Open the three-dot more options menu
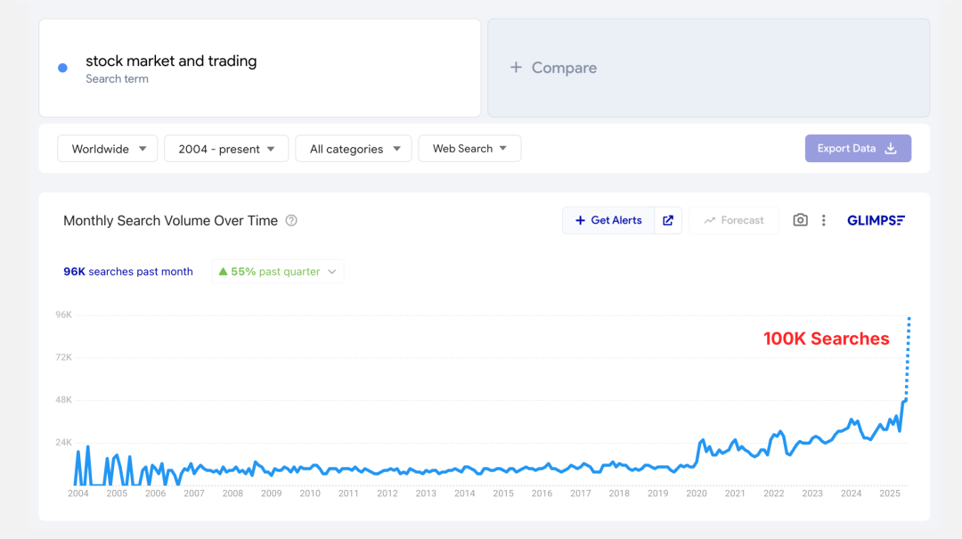Viewport: 962px width, 539px height. 824,220
